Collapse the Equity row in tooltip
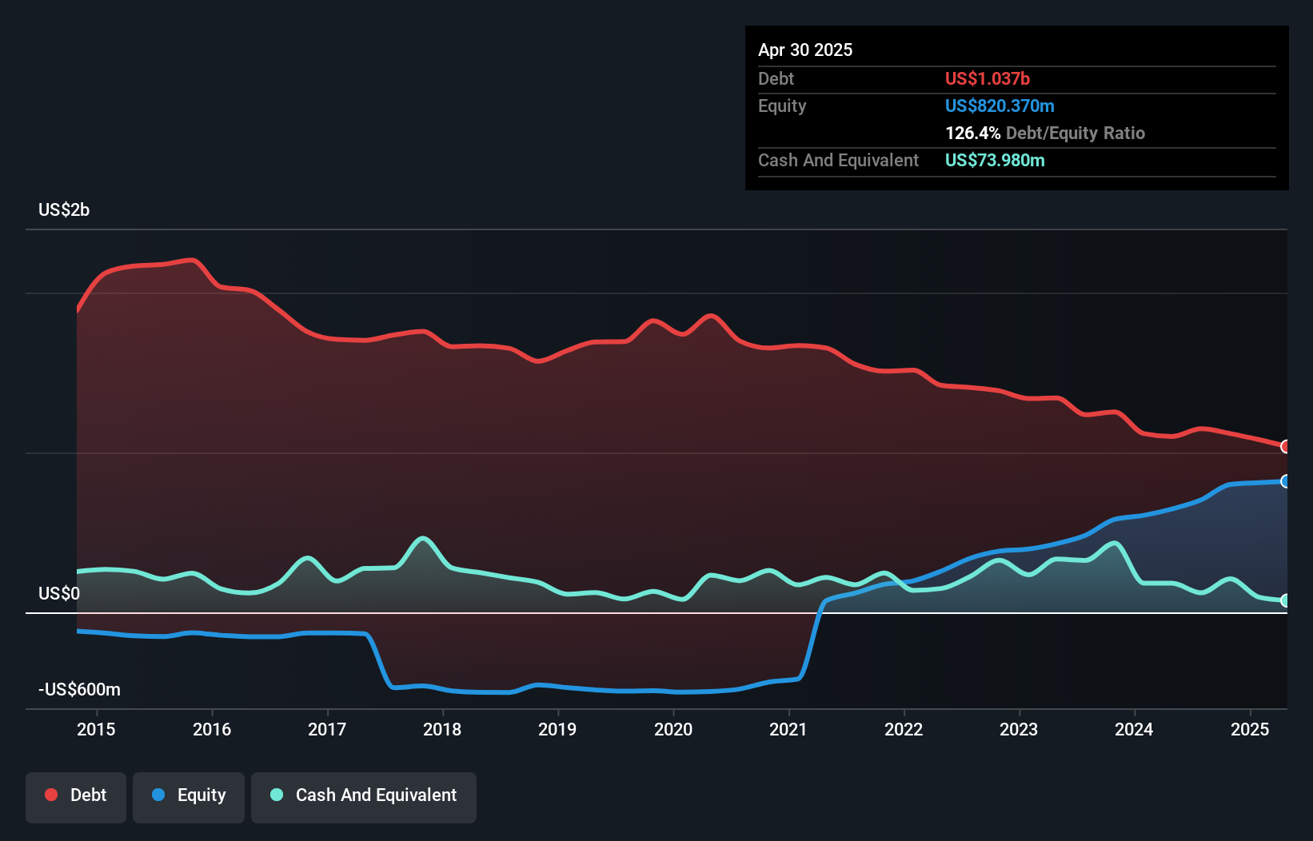 coord(782,106)
